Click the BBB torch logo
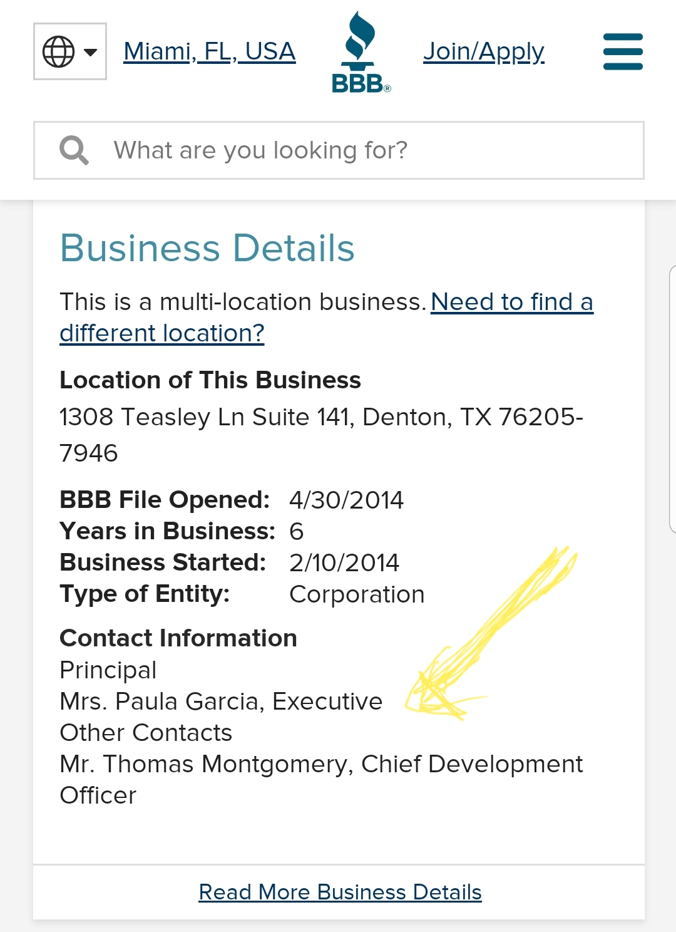The height and width of the screenshot is (932, 676). tap(361, 52)
